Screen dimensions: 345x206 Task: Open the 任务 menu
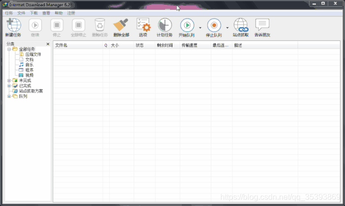9,13
